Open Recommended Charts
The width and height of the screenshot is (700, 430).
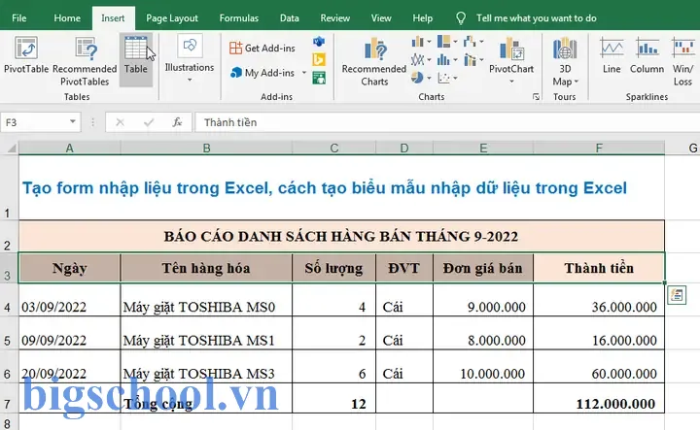(x=374, y=61)
